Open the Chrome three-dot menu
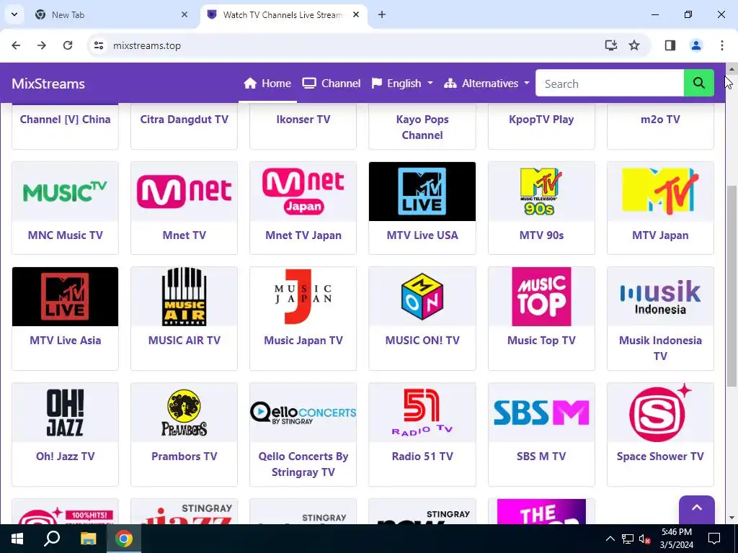 (x=721, y=45)
